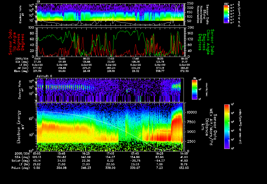This screenshot has height=184, width=267.
Task: Click the 'Electron Energy eV' axis label
Action: [x=20, y=127]
